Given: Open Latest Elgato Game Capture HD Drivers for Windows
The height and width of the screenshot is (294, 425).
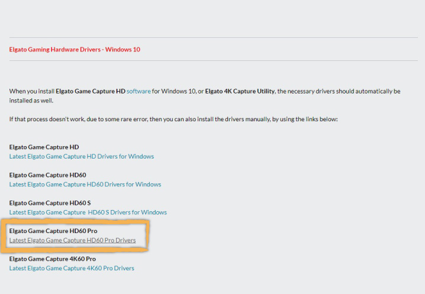Looking at the screenshot, I should pos(82,157).
